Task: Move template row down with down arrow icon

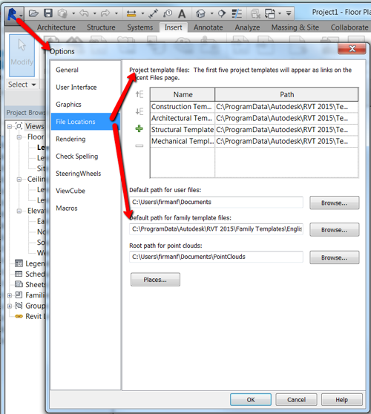Action: [x=139, y=111]
